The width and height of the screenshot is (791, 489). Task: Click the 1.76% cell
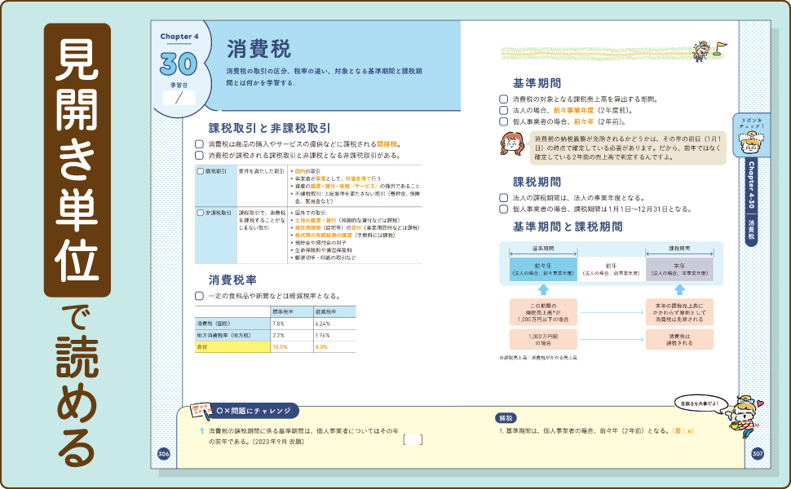(334, 335)
